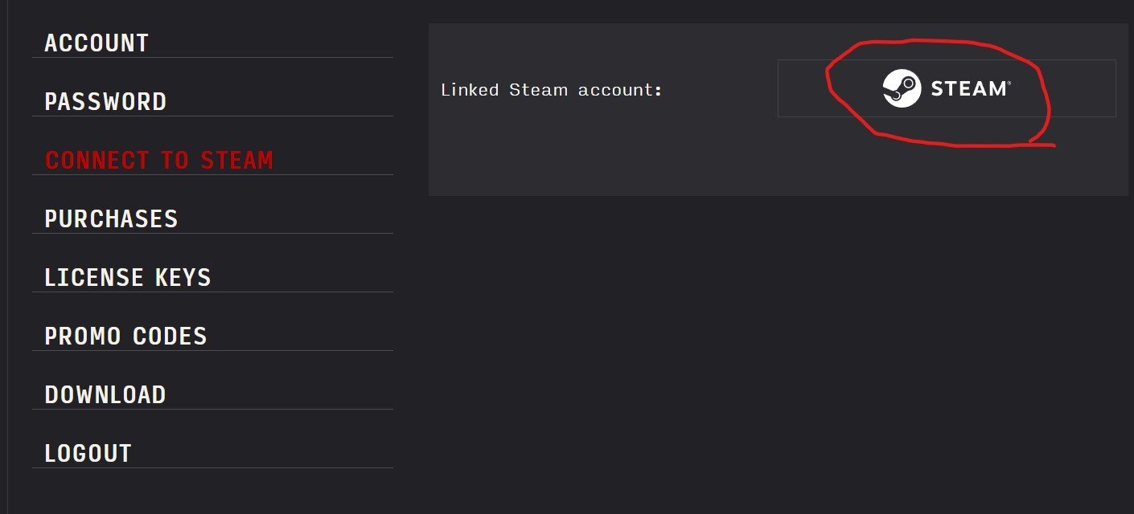Open the Account settings section
The width and height of the screenshot is (1134, 514).
97,43
